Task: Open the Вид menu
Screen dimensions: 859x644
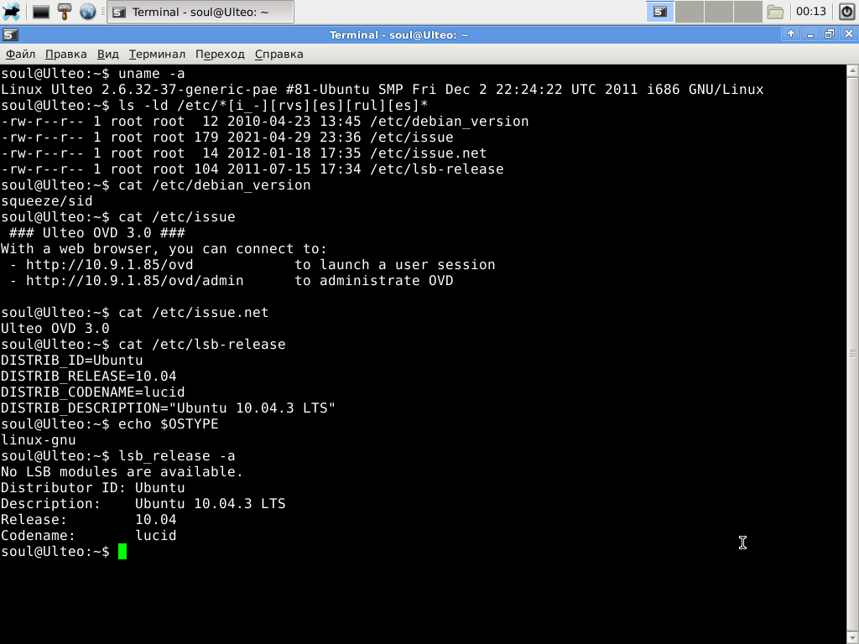Action: tap(107, 55)
